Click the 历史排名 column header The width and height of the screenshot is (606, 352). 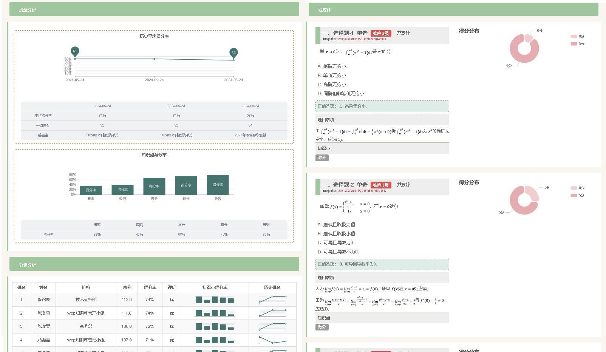tap(272, 287)
